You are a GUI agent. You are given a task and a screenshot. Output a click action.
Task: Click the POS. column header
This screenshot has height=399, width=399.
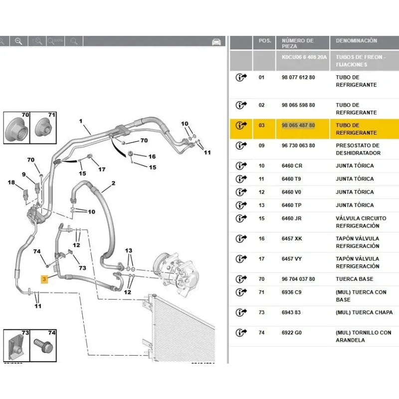(264, 41)
